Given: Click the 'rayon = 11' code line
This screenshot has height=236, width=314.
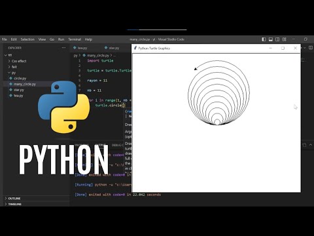Looking at the screenshot, I should (97, 81).
